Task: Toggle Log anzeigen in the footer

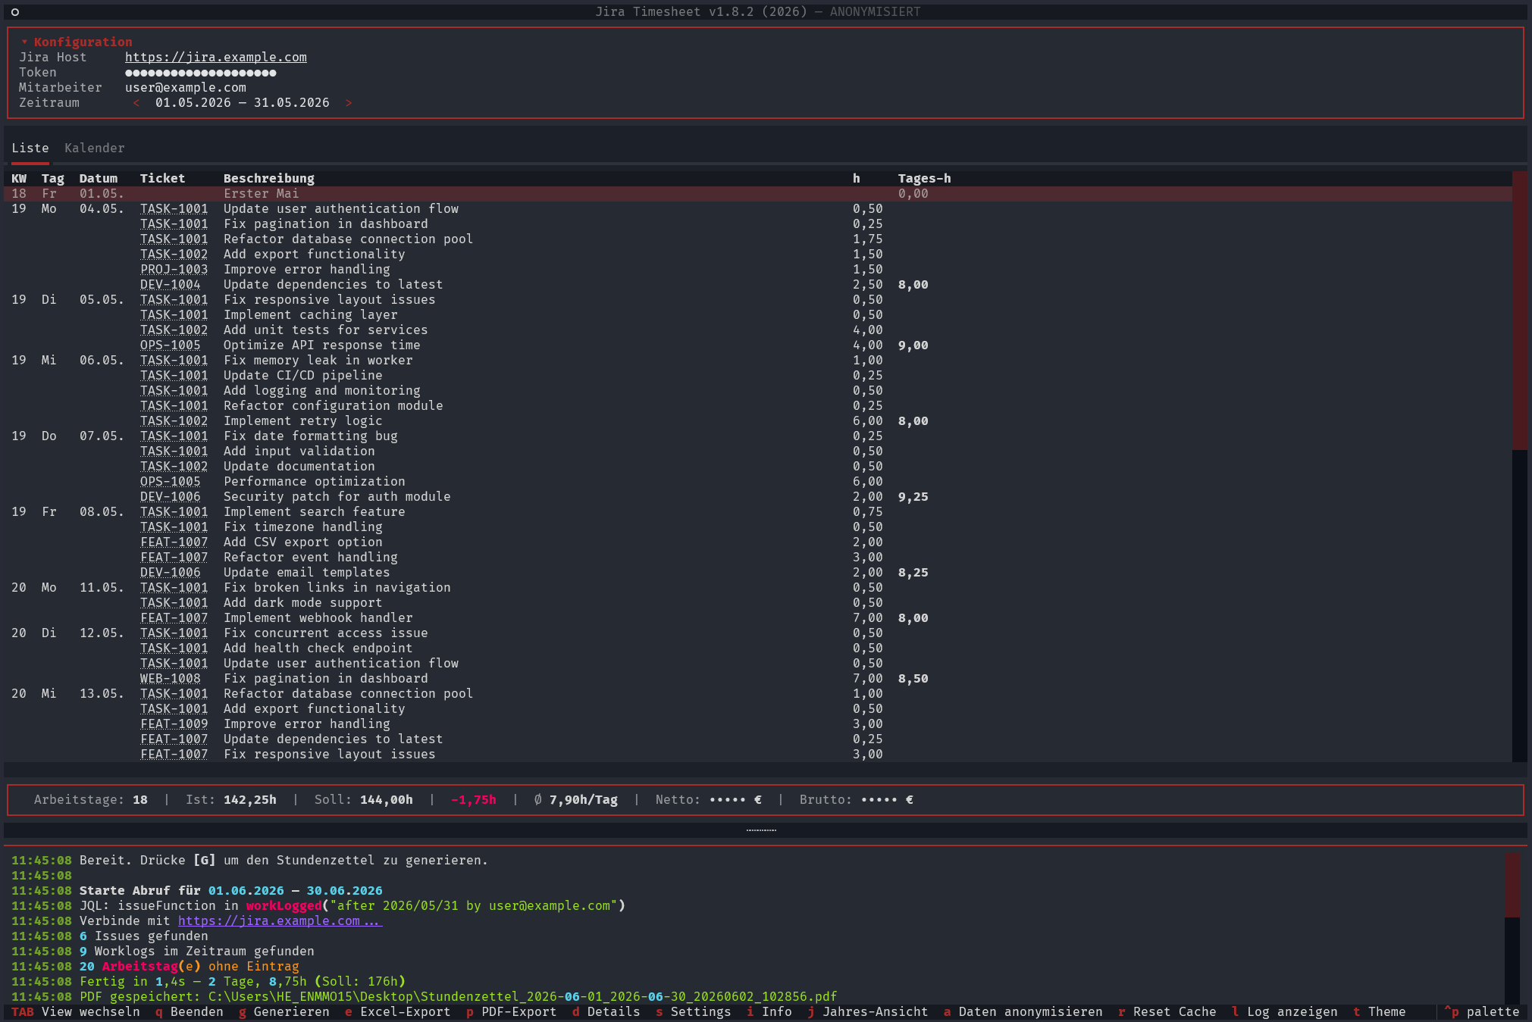Action: point(1285,1011)
